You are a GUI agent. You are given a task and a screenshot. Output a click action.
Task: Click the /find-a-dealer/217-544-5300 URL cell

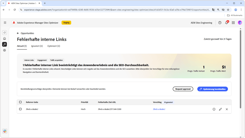point(109,109)
